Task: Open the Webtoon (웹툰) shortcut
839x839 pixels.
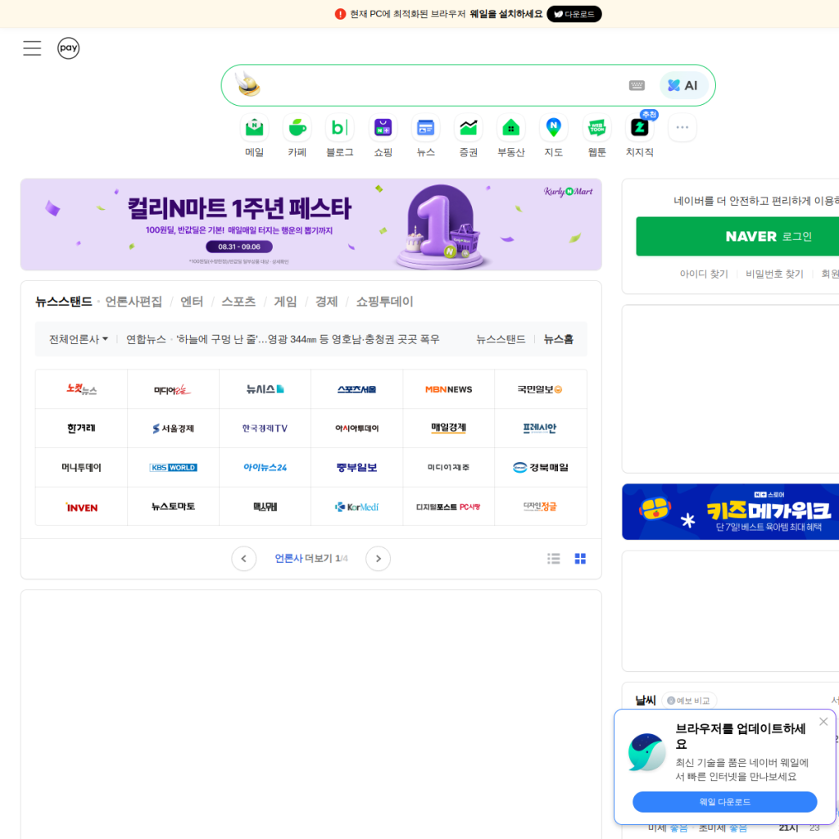Action: pyautogui.click(x=597, y=135)
